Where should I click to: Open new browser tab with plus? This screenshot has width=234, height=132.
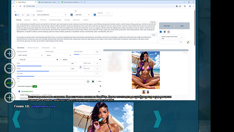click(x=85, y=2)
